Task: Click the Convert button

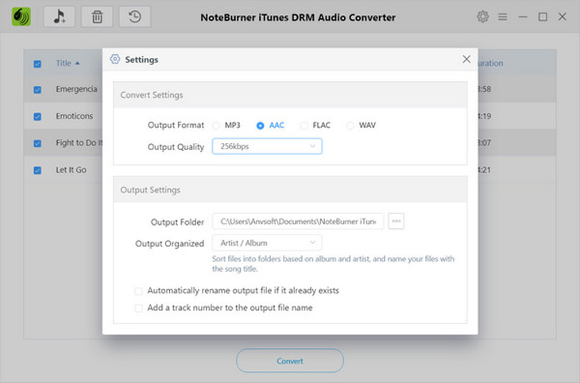Action: tap(290, 361)
